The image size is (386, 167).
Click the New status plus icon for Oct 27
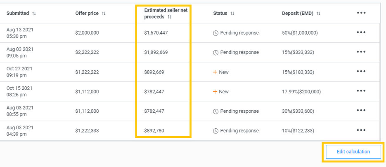215,72
